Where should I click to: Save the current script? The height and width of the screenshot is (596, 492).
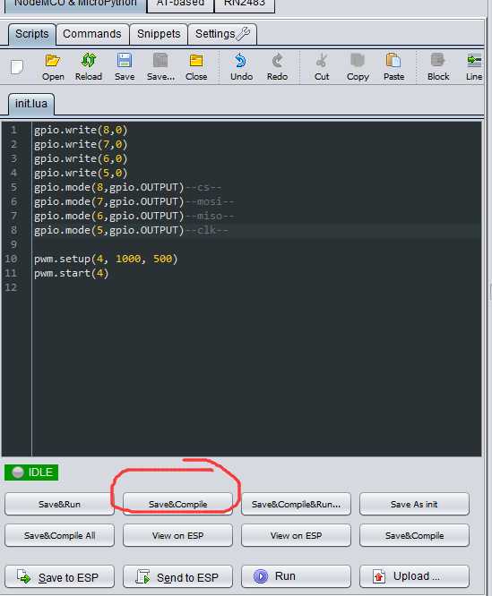(x=125, y=67)
